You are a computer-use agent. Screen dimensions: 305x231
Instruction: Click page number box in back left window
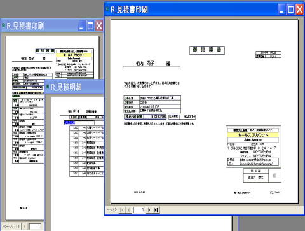pos(36,227)
